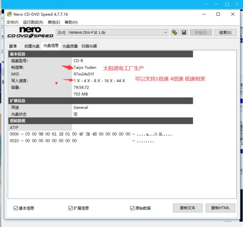Click the save floppy disk icon
This screenshot has width=243, height=227.
pos(184,32)
